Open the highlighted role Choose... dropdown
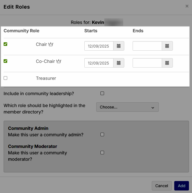This screenshot has height=193, width=192. click(x=127, y=107)
